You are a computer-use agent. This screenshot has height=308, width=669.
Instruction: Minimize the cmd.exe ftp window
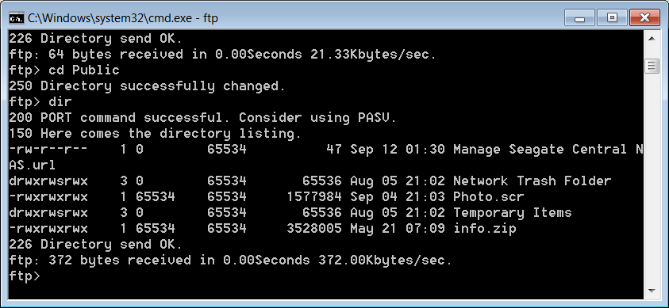click(x=579, y=18)
